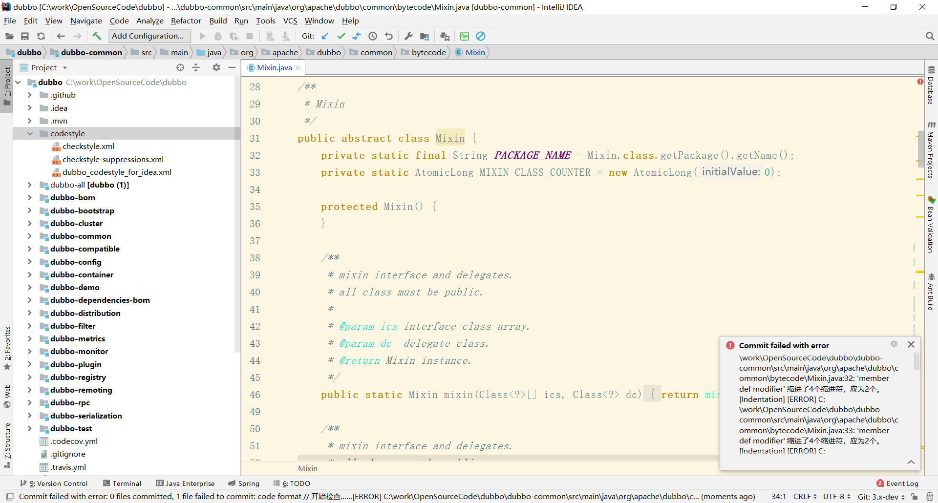Click the red error indicator in editor corner
Viewport: 938px width, 503px height.
click(920, 82)
